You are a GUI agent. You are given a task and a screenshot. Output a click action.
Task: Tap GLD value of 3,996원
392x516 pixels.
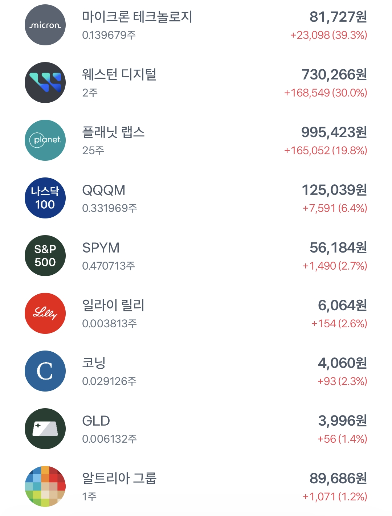342,421
